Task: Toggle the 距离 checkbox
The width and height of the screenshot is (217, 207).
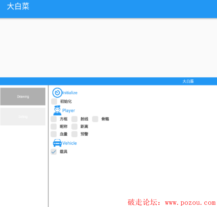Action: [74, 126]
